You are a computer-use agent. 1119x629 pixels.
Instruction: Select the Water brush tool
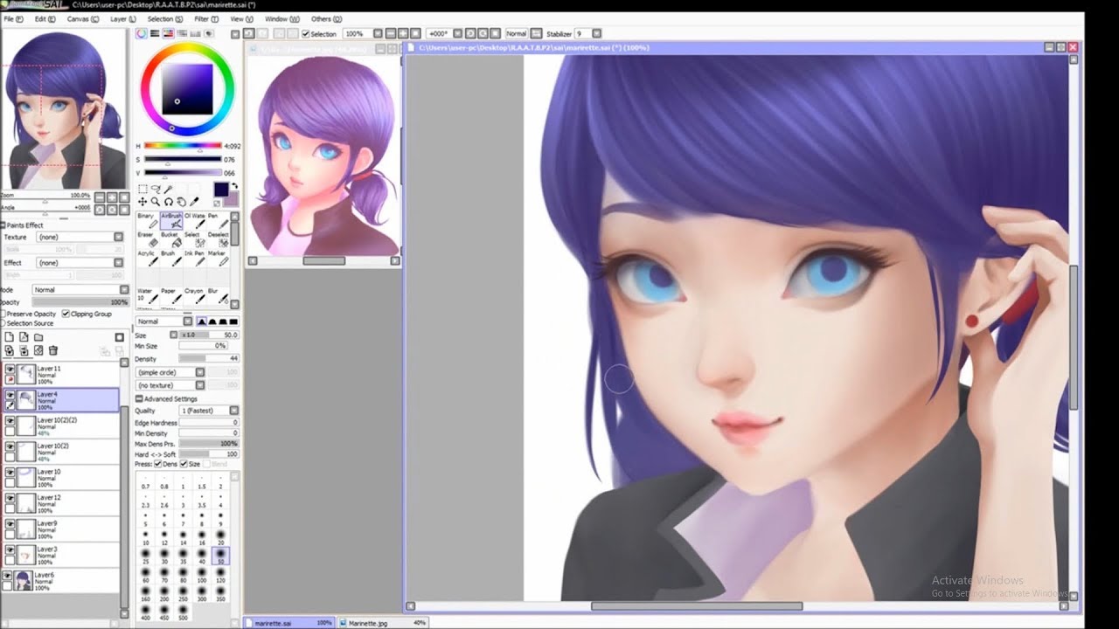(x=146, y=295)
